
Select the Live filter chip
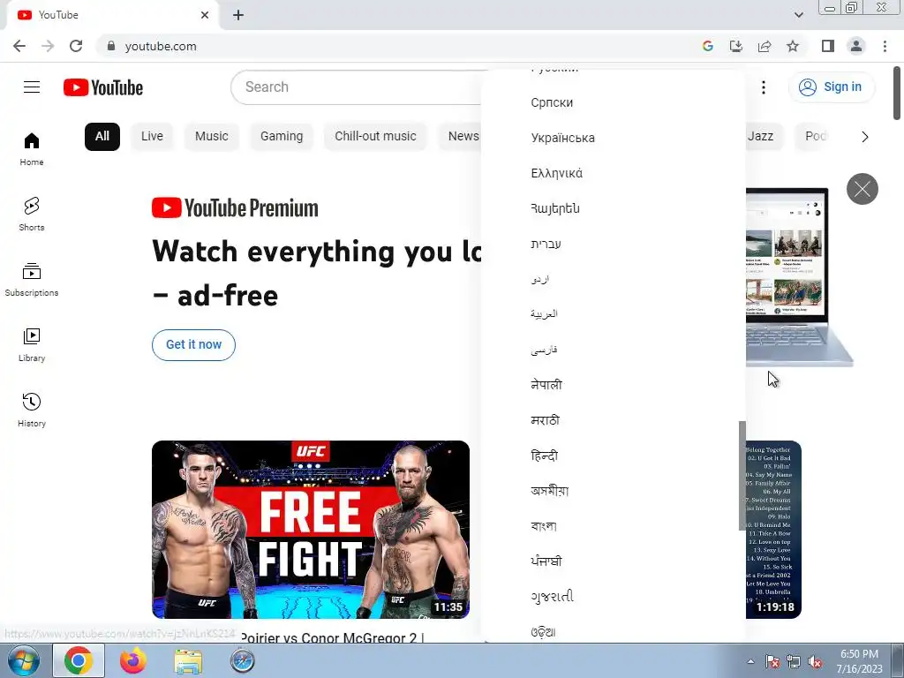coord(152,137)
